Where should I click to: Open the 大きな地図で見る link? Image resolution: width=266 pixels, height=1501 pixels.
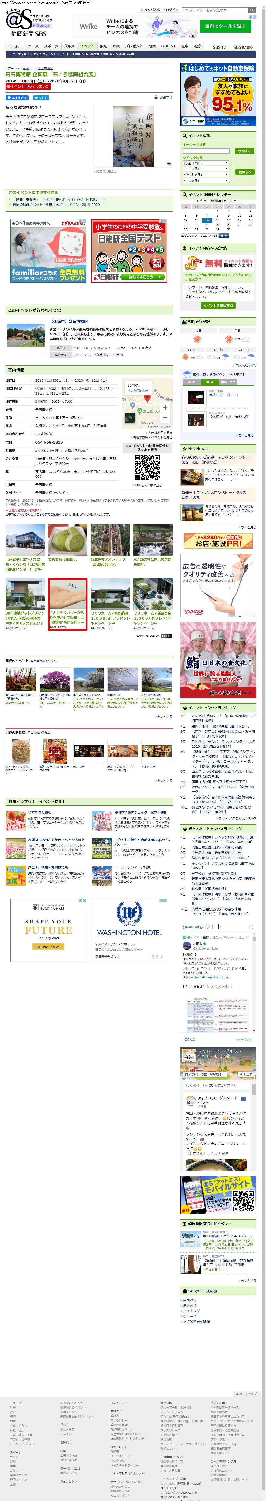(x=160, y=432)
